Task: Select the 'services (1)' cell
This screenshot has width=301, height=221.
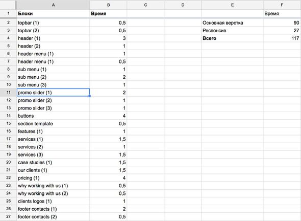Action: pyautogui.click(x=53, y=139)
